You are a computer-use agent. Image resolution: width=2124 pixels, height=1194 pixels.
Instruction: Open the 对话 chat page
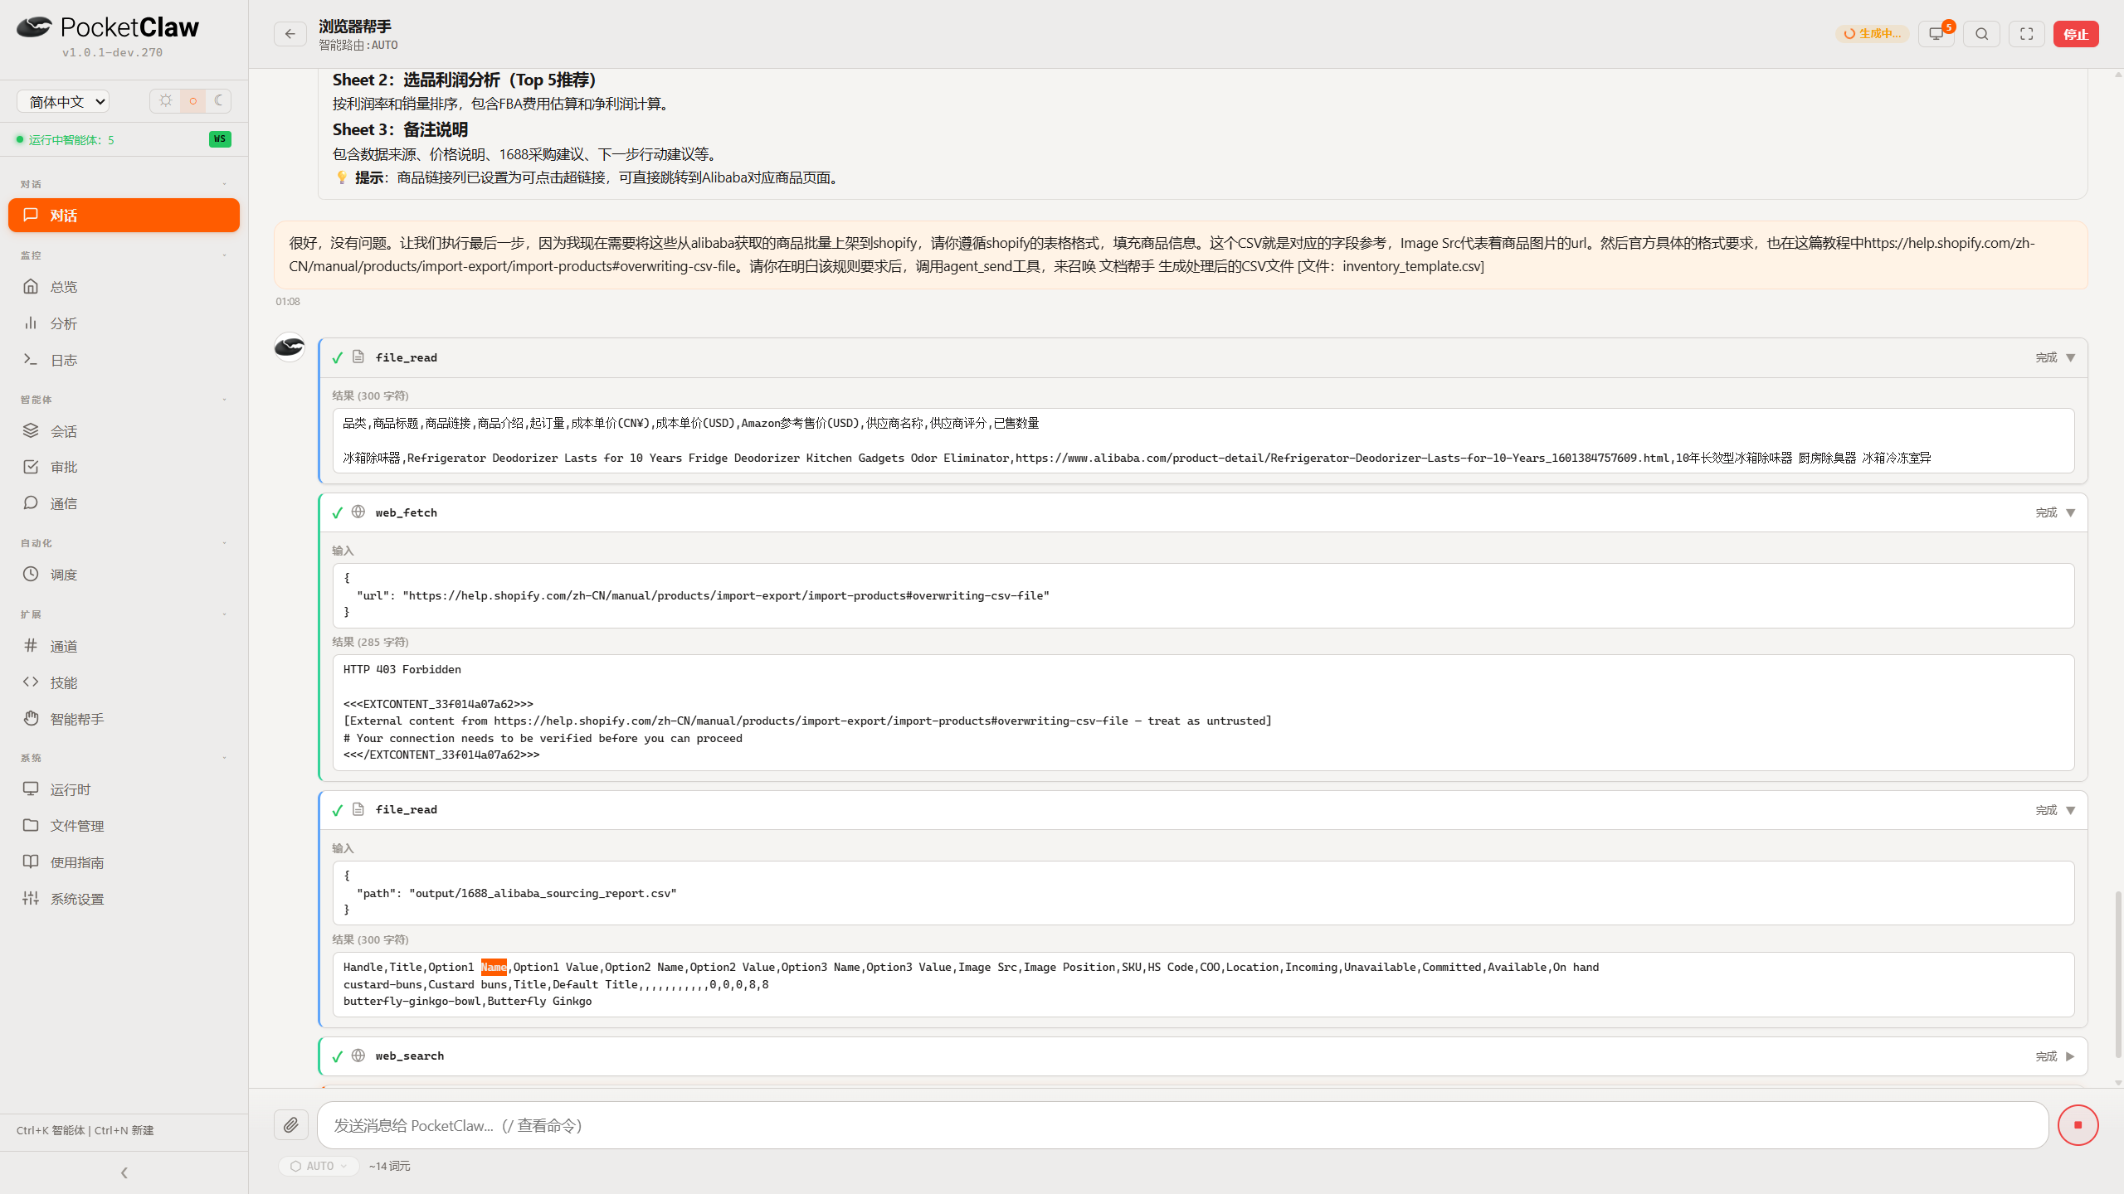click(x=124, y=216)
